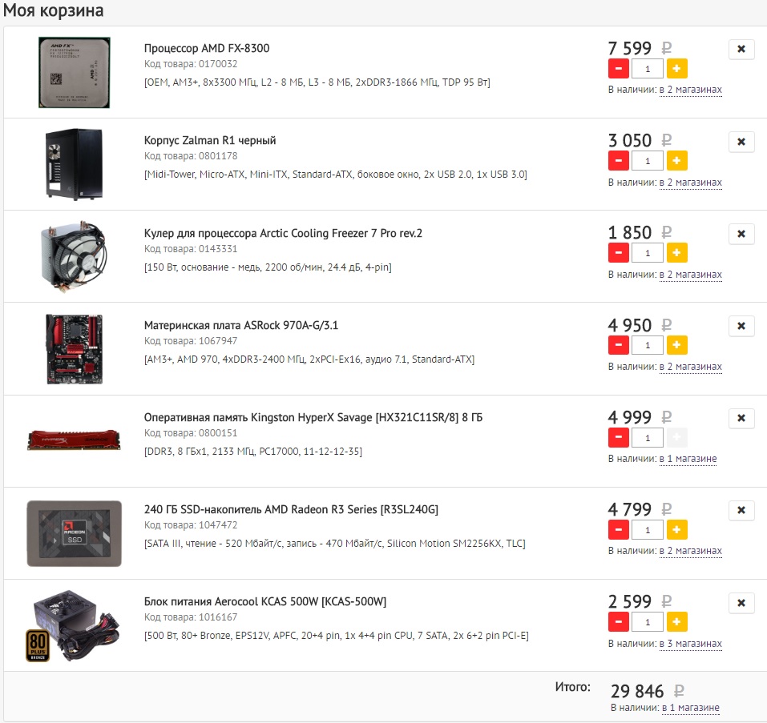Delete ASRock 970A-G/3.1 motherboard from cart
767x723 pixels.
coord(741,327)
